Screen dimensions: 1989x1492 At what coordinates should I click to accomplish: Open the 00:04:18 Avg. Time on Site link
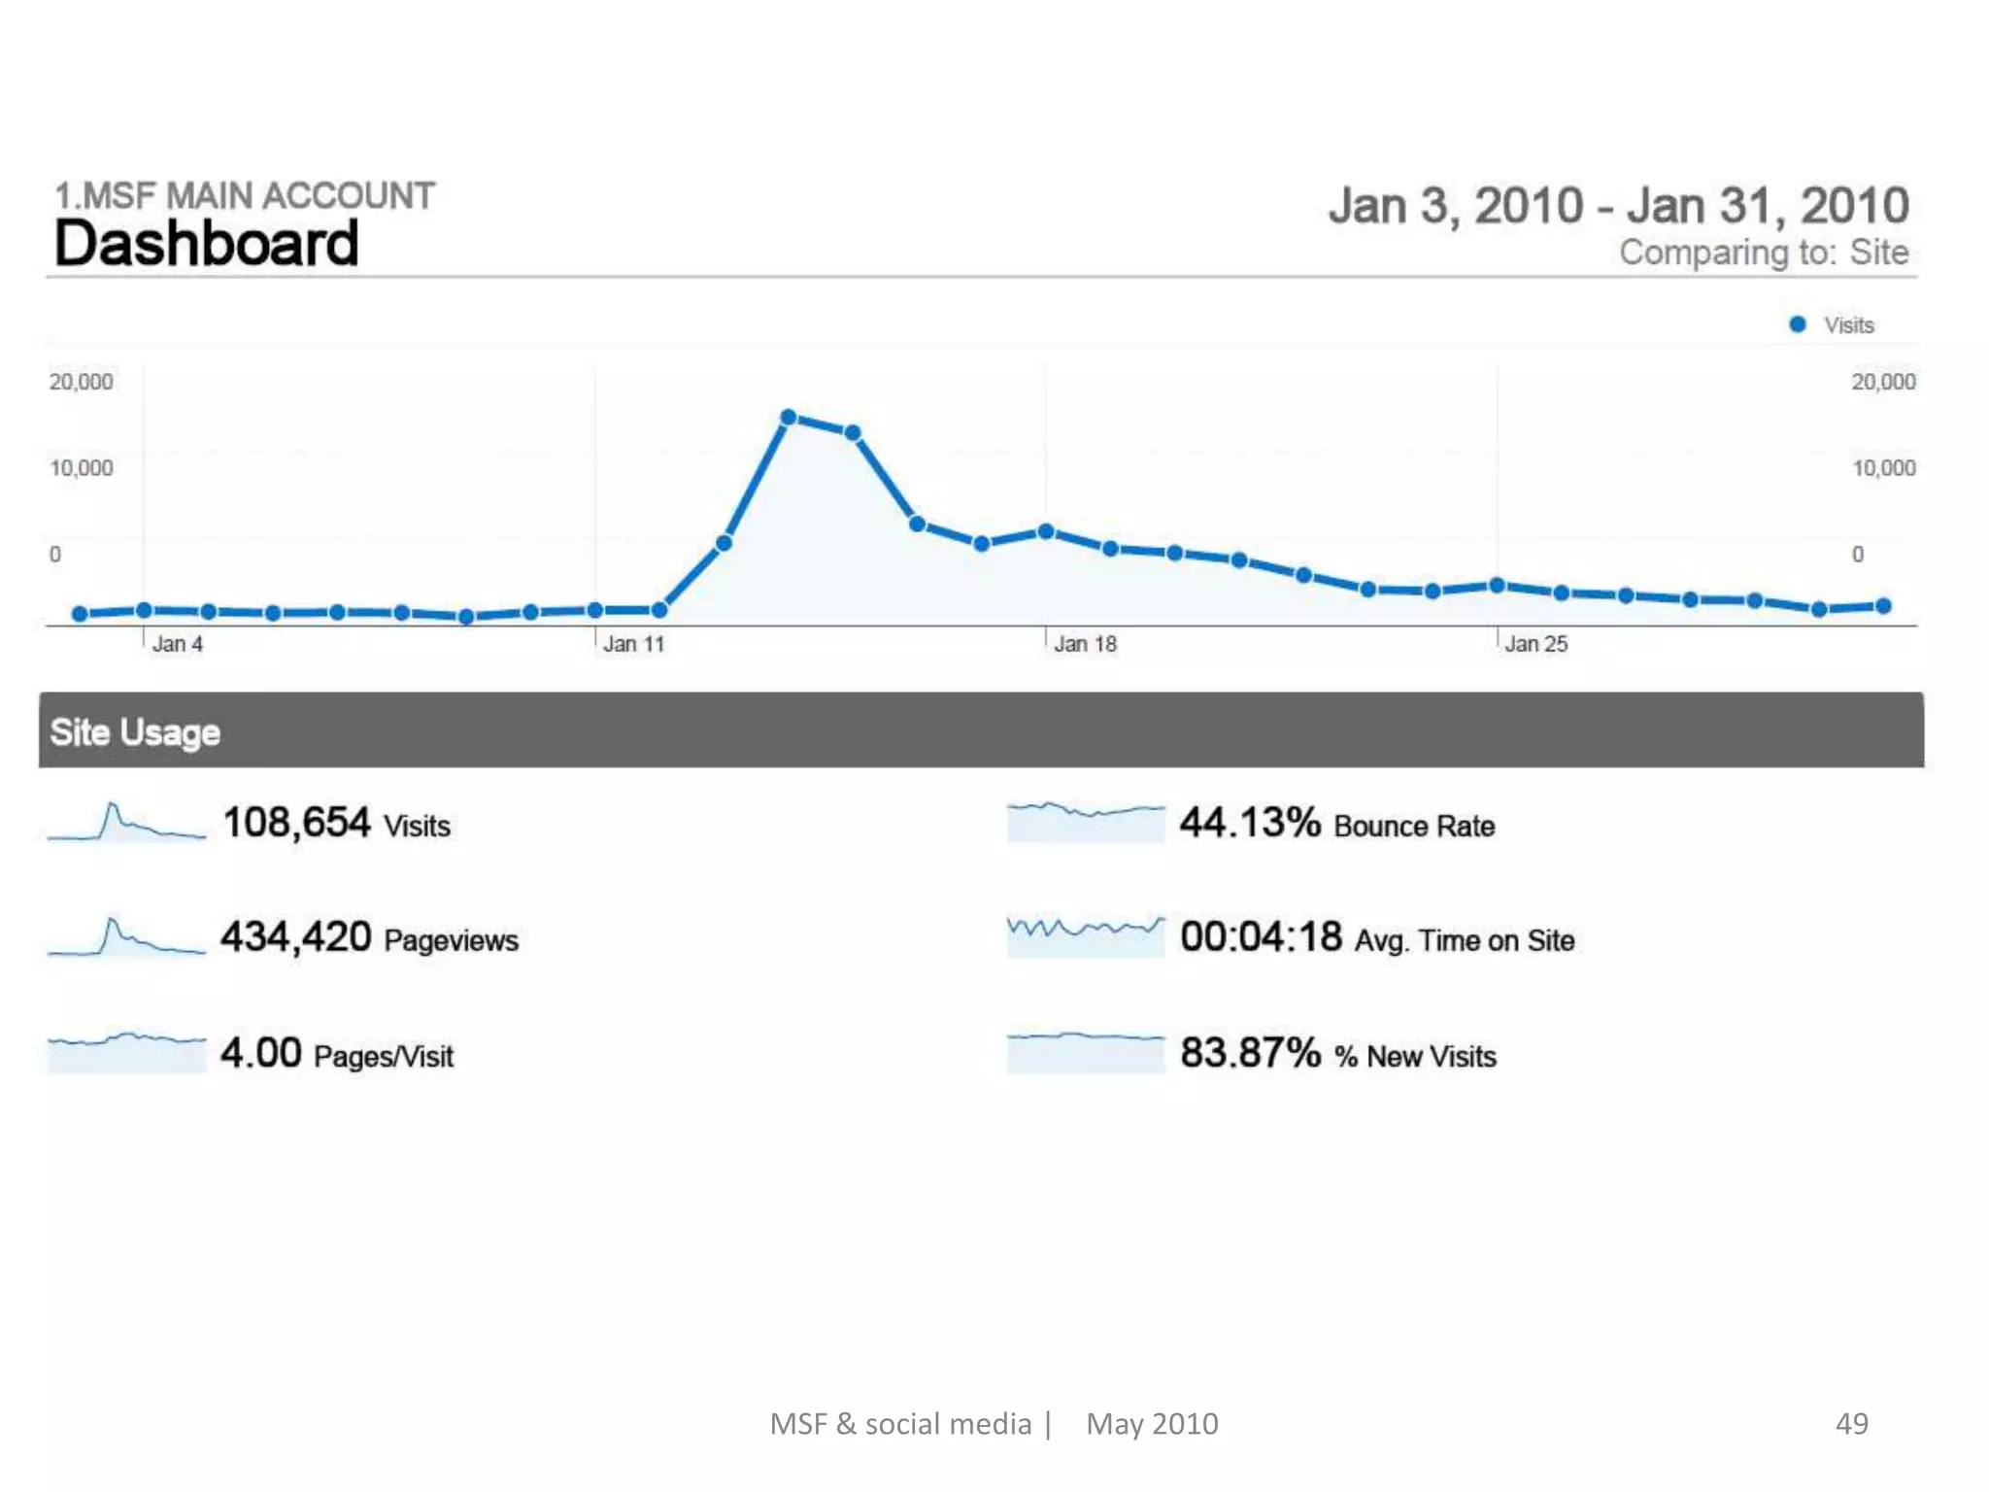click(x=1376, y=938)
